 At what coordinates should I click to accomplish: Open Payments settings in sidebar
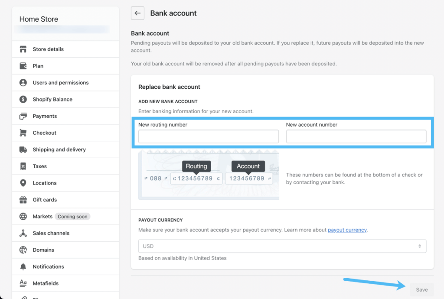pyautogui.click(x=45, y=116)
